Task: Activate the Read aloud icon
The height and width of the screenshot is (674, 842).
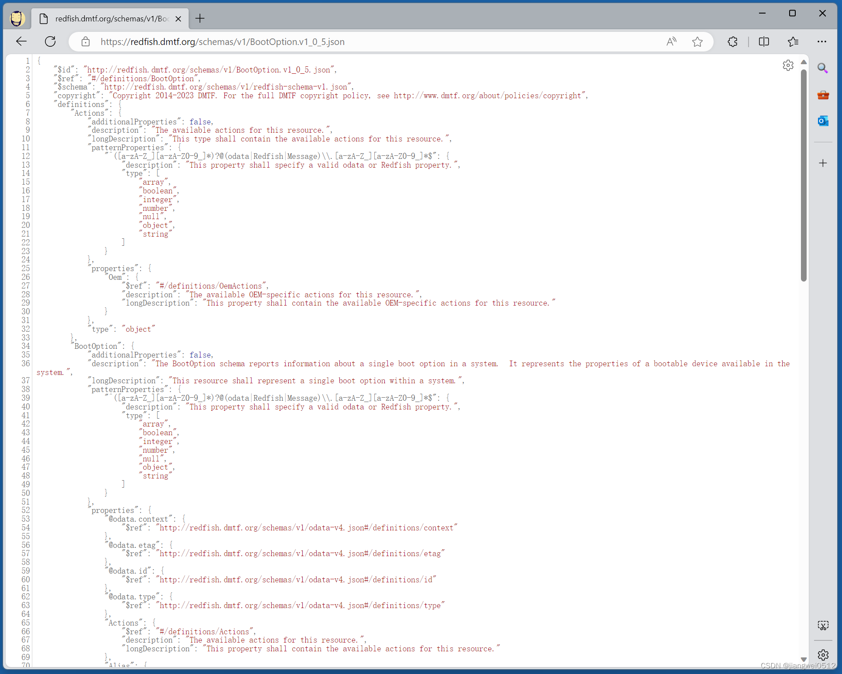Action: [x=672, y=41]
